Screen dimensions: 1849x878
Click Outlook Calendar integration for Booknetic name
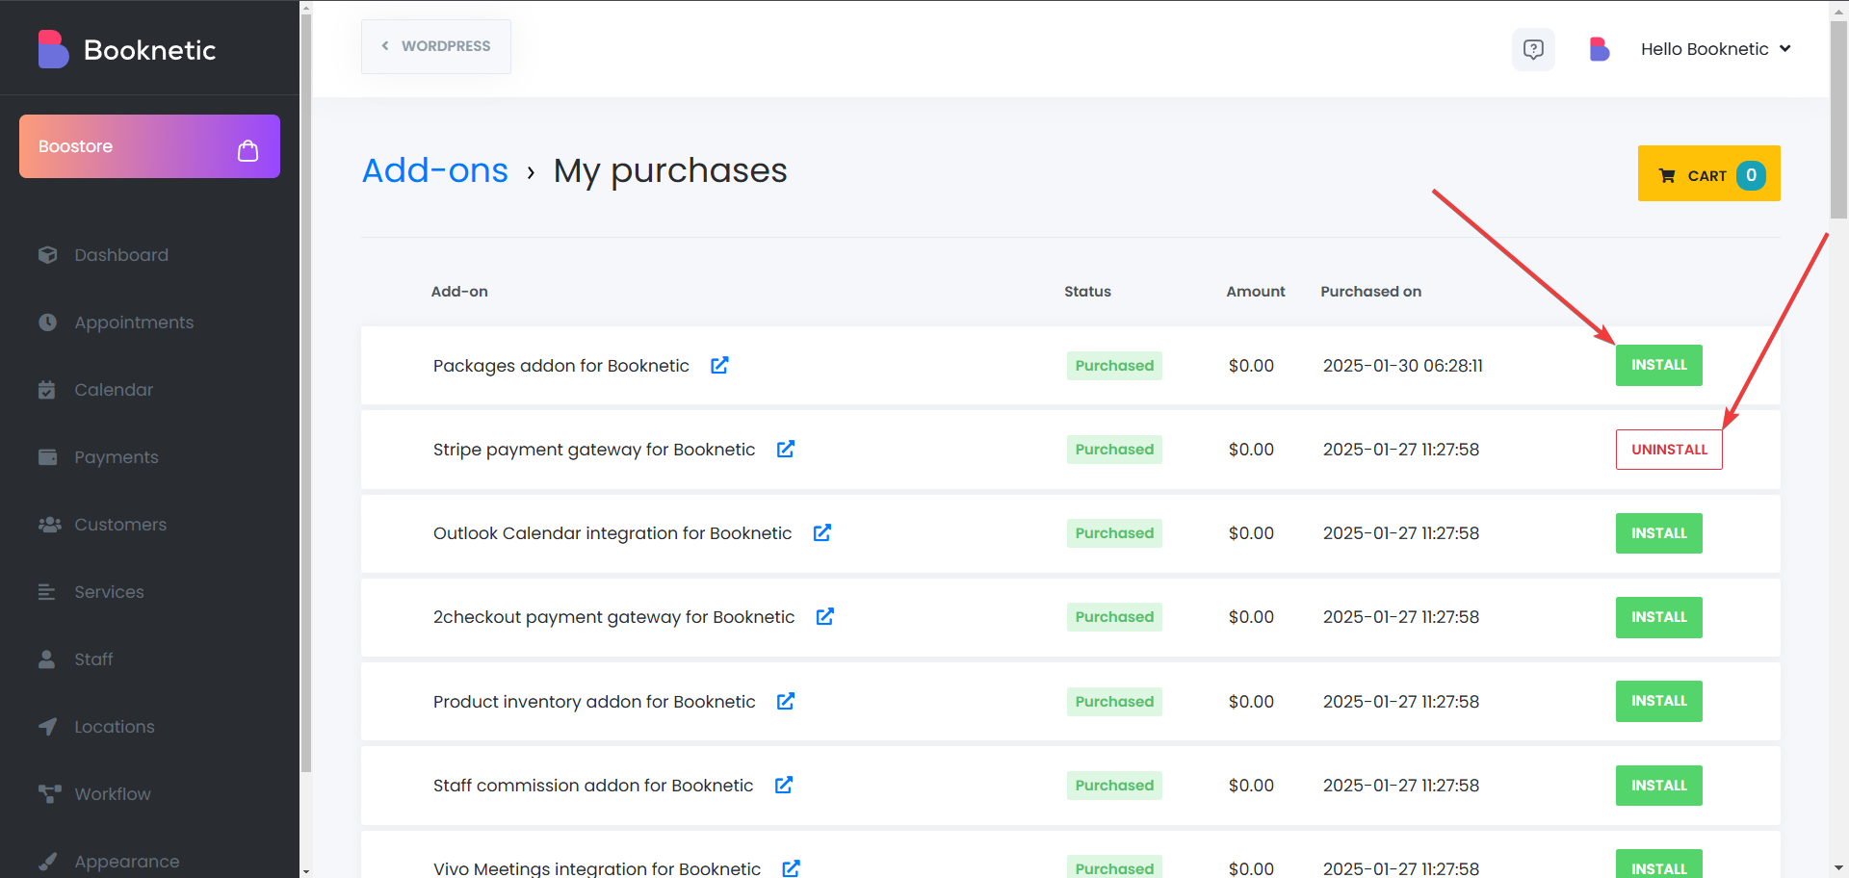612,533
